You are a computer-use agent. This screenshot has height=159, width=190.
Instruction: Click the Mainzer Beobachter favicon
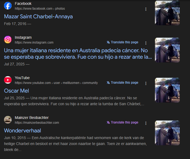point(8,120)
